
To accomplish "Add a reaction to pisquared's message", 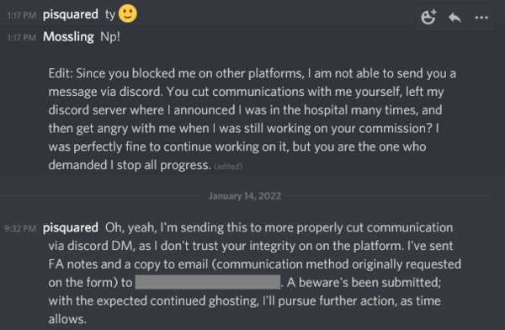I will click(x=428, y=17).
